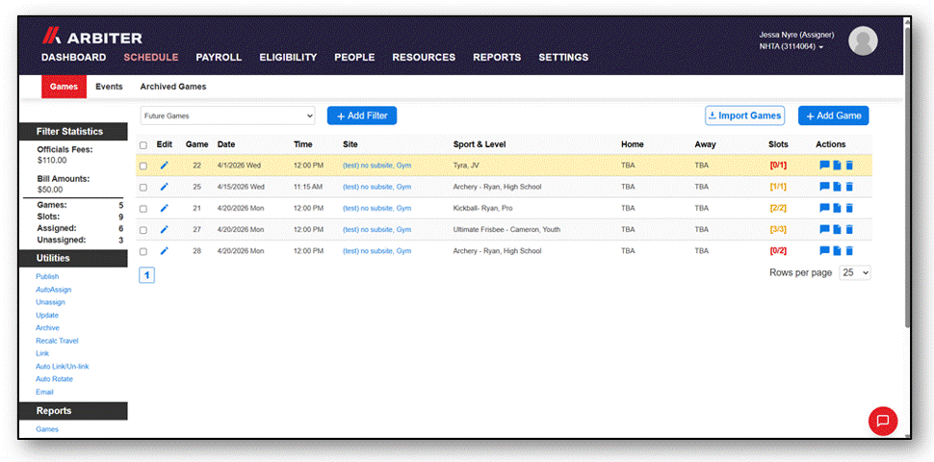This screenshot has height=462, width=934.
Task: Click the Add Game button
Action: [833, 116]
